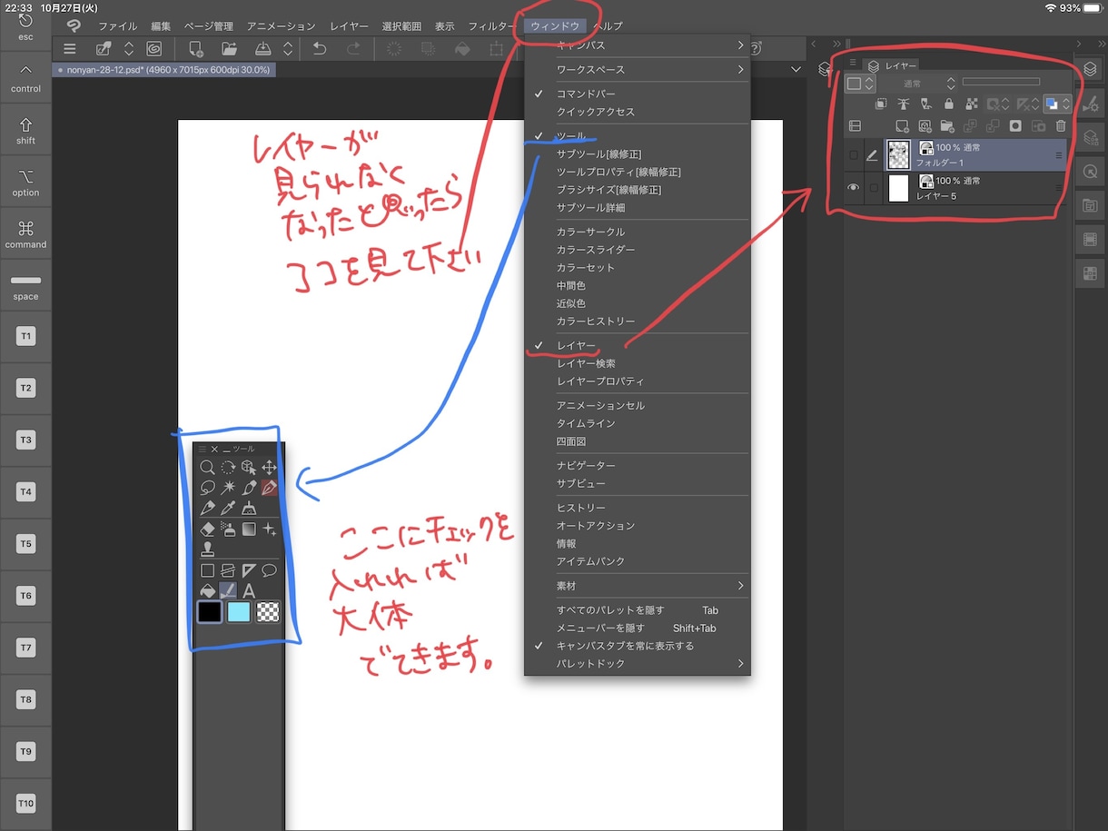This screenshot has height=831, width=1108.
Task: Select the sparkle decoration tool
Action: 270,529
